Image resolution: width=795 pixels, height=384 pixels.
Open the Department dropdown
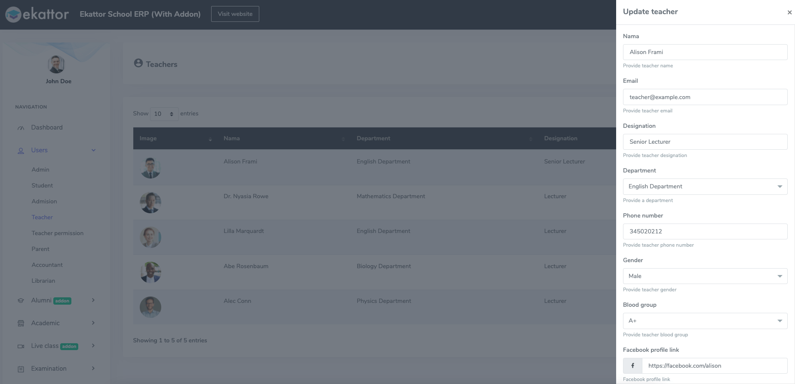pos(705,187)
